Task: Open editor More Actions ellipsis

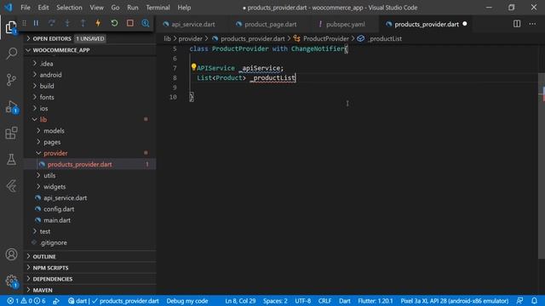Action: pos(532,24)
